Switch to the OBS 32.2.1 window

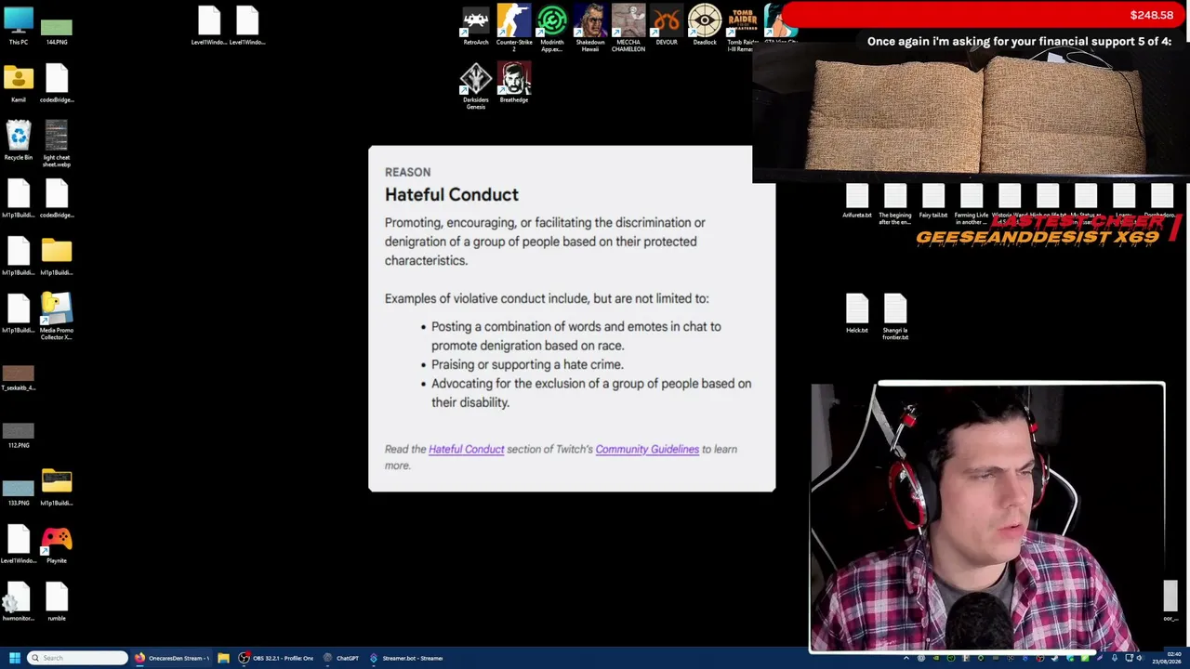tap(277, 658)
